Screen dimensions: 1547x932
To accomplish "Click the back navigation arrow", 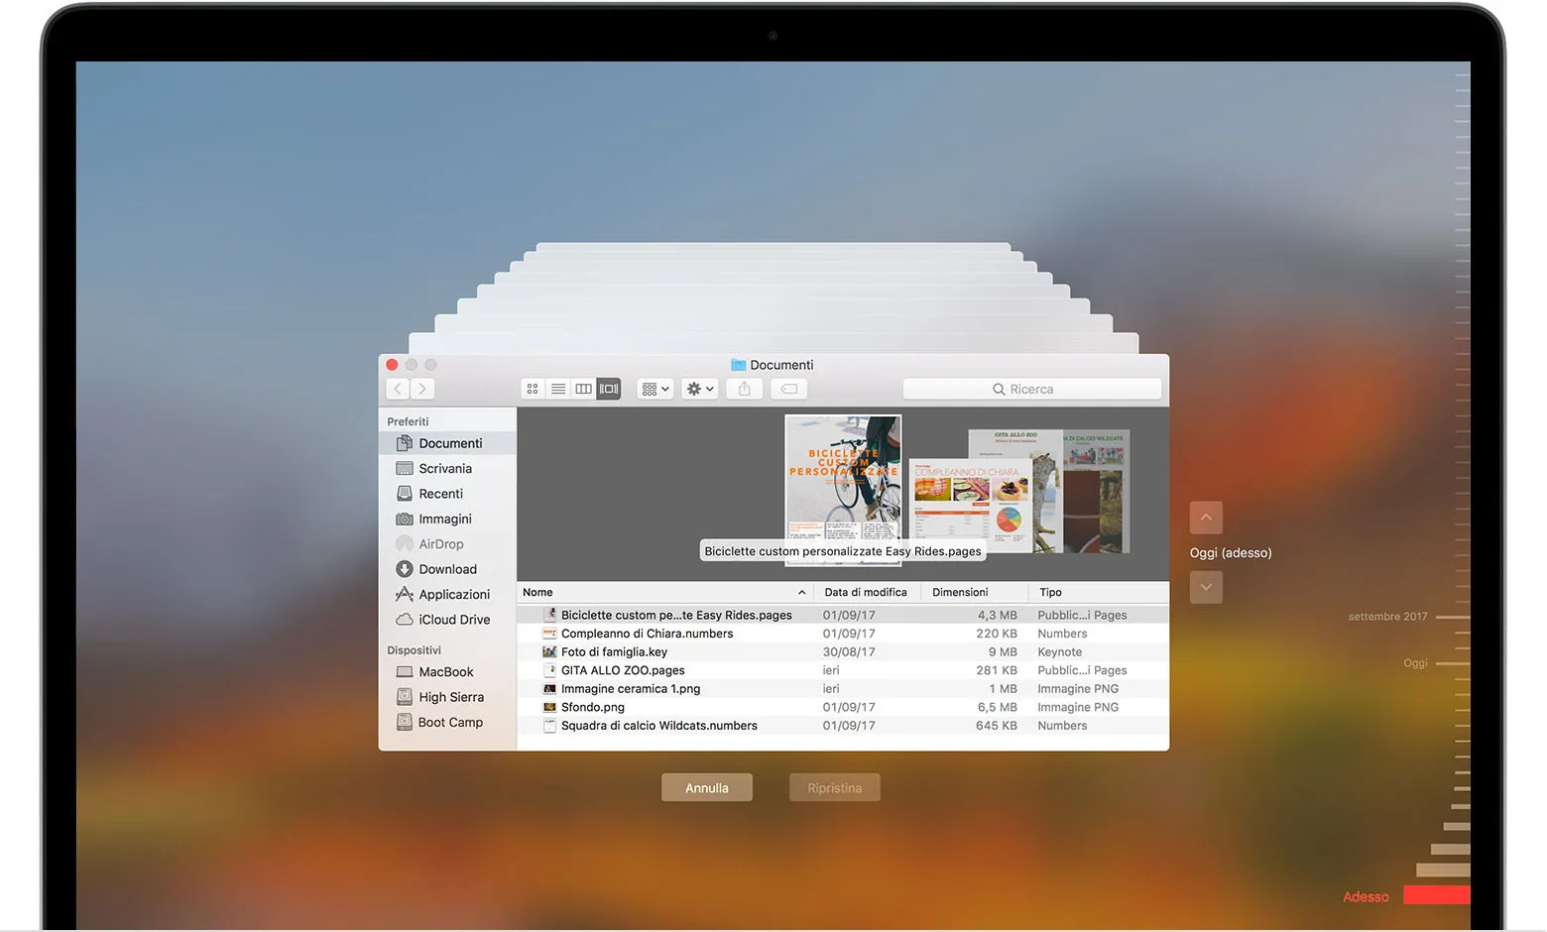I will (398, 389).
